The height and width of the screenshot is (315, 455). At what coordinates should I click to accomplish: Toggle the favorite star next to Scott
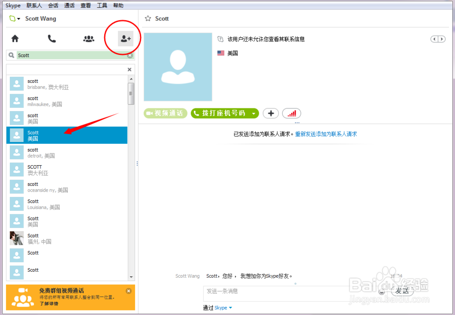tap(148, 19)
